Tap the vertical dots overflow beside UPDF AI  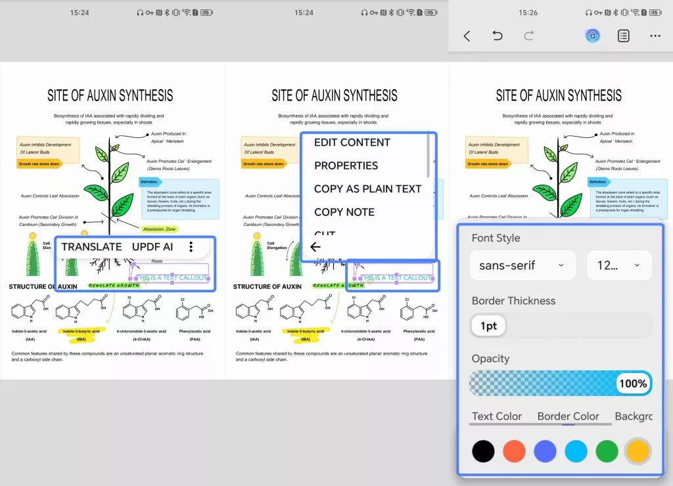[x=191, y=247]
